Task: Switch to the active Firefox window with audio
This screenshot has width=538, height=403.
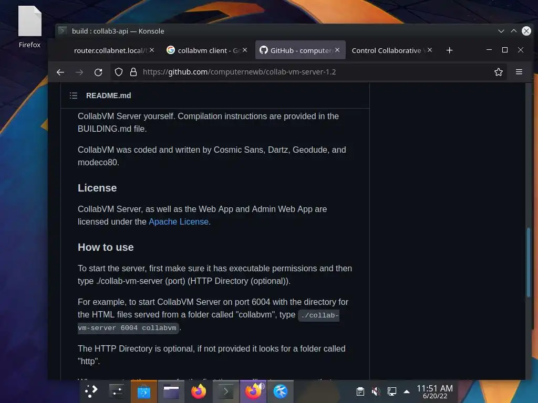Action: [253, 391]
